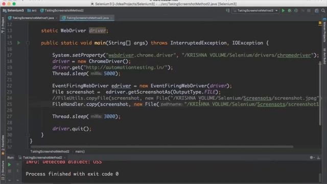Click the chromedriver path text on line 17
The width and height of the screenshot is (327, 184).
coord(294,55)
